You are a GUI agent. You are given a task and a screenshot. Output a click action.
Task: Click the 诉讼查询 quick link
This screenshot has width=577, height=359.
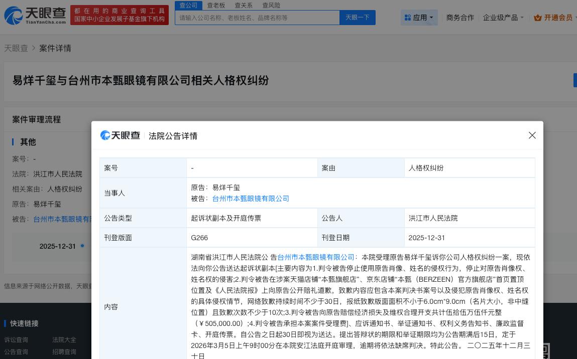(17, 339)
